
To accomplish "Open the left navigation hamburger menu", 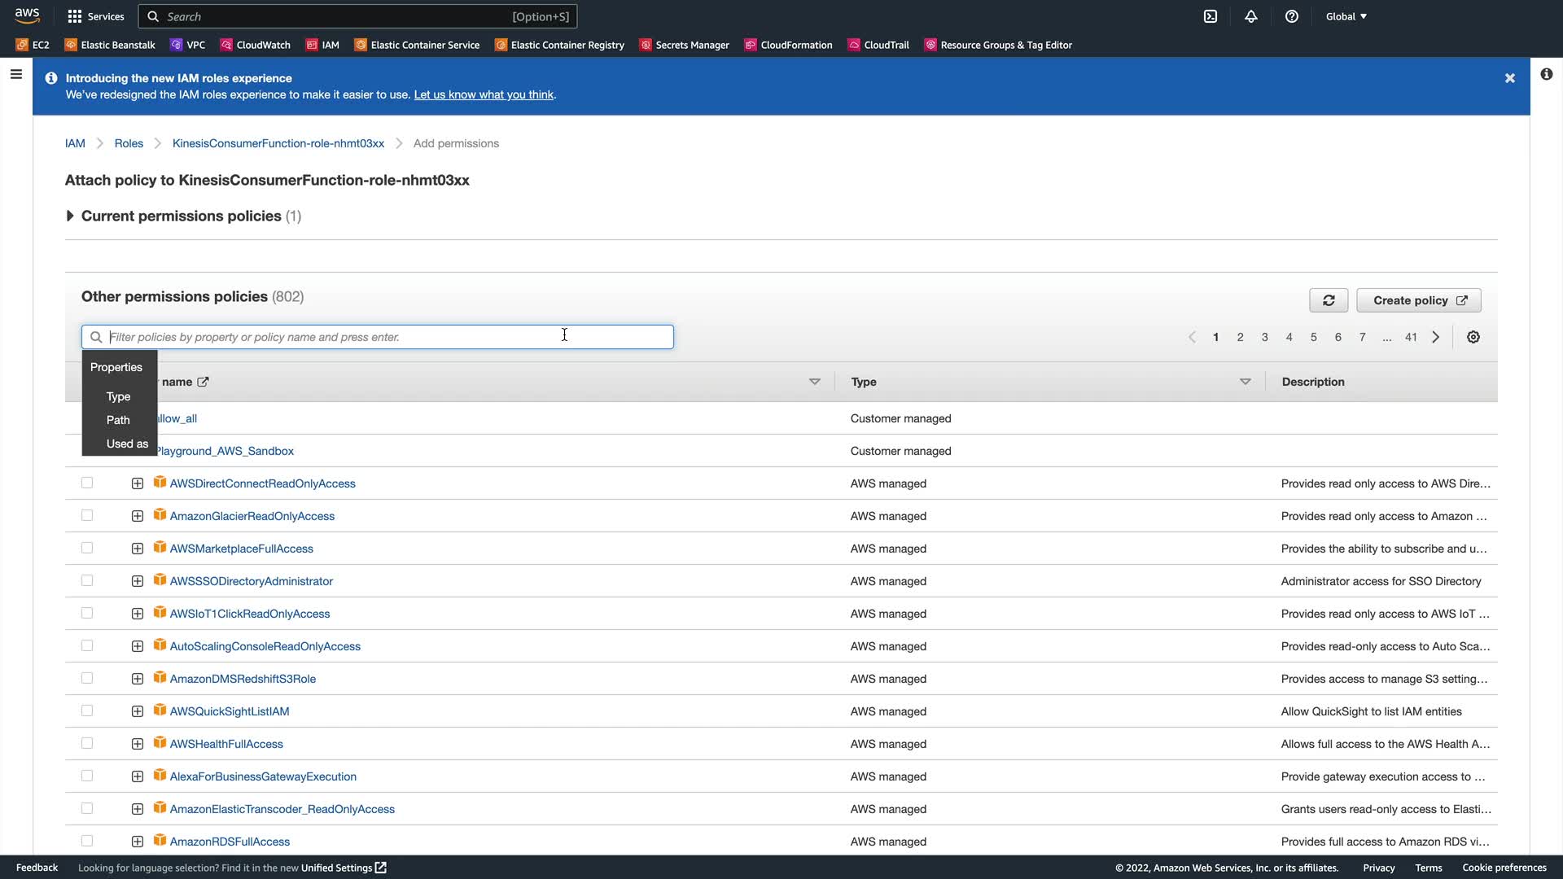I will (x=15, y=75).
